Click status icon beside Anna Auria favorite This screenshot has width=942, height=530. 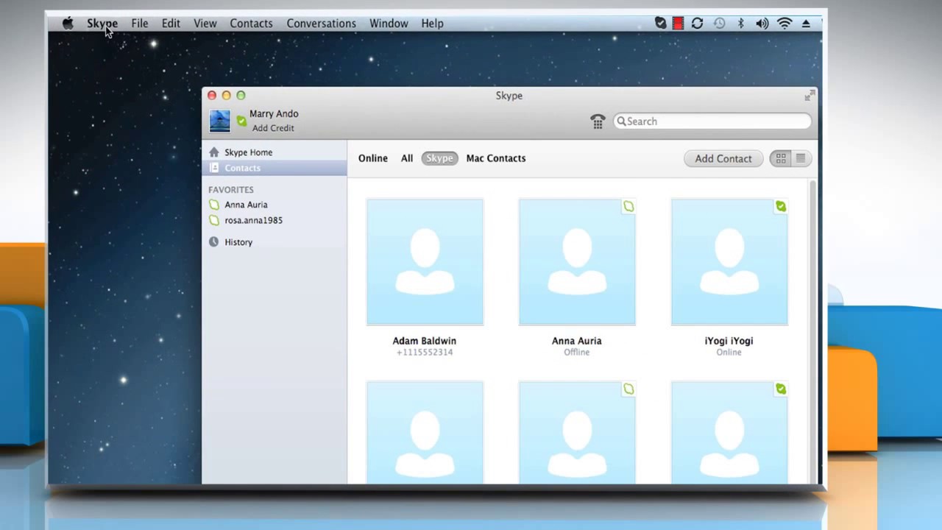click(x=214, y=205)
